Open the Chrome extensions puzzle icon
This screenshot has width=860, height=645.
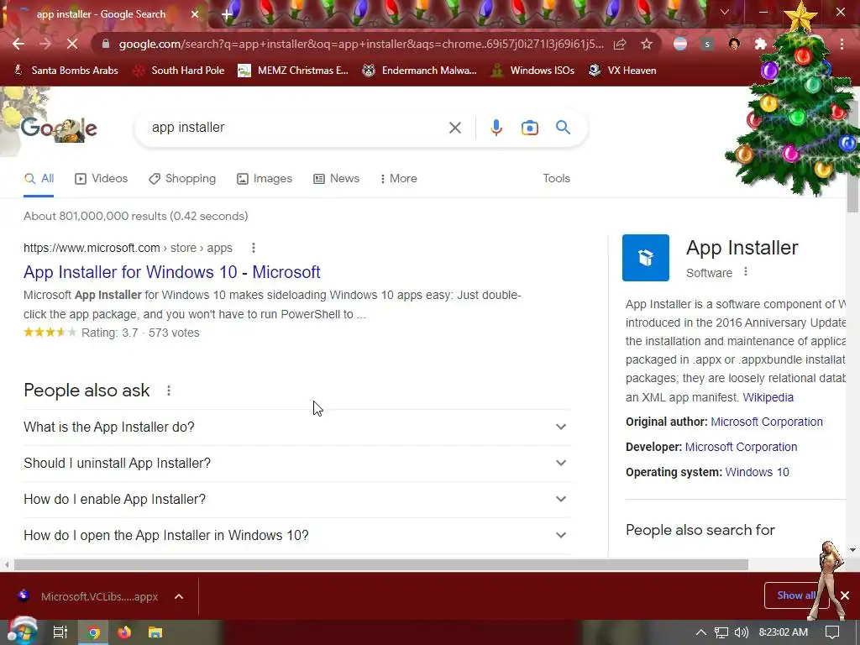(761, 44)
